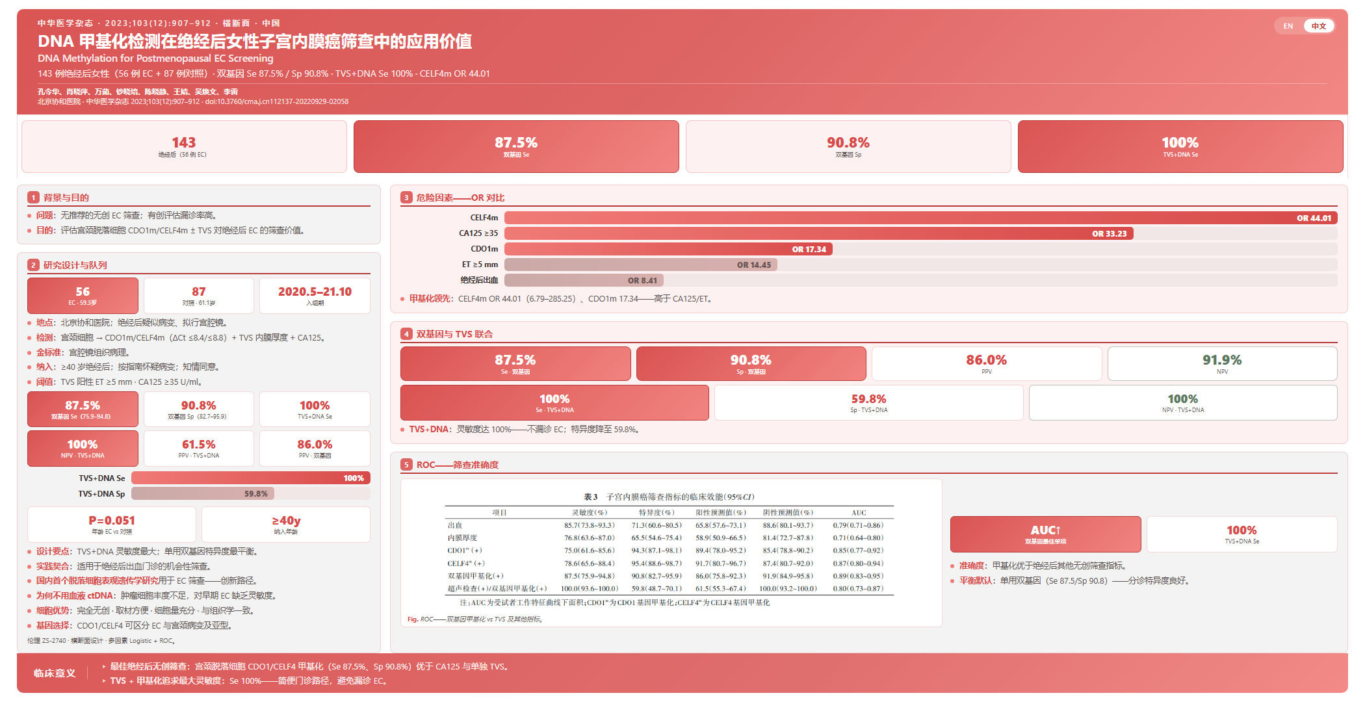1365x702 pixels.
Task: Click the P=0.051 年龄 card
Action: tap(112, 525)
